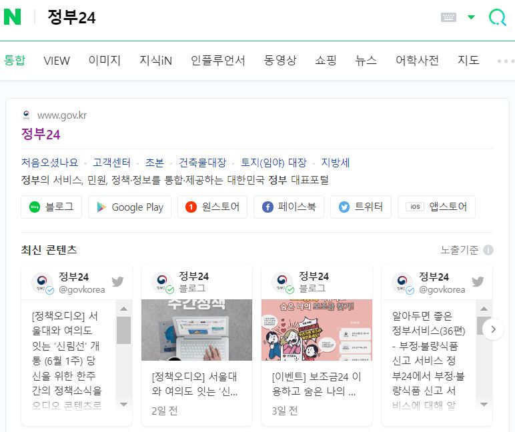Click the 알아두면 좋은 정부서비스 tweet text
Screen dimensions: 515x432
(x=429, y=360)
